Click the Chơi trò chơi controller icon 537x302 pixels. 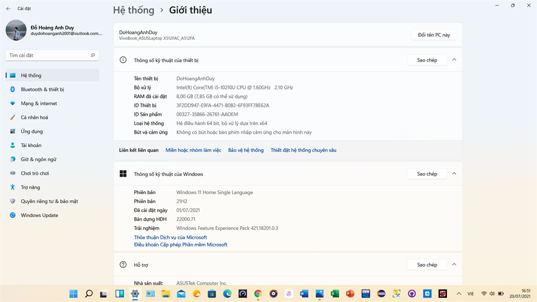13,173
